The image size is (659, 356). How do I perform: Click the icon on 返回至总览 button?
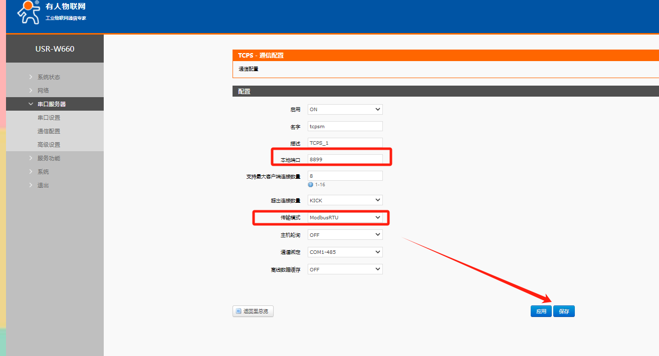coord(238,311)
